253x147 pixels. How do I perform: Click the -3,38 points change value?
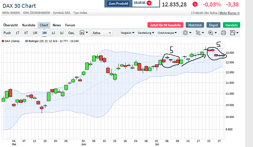(232, 4)
